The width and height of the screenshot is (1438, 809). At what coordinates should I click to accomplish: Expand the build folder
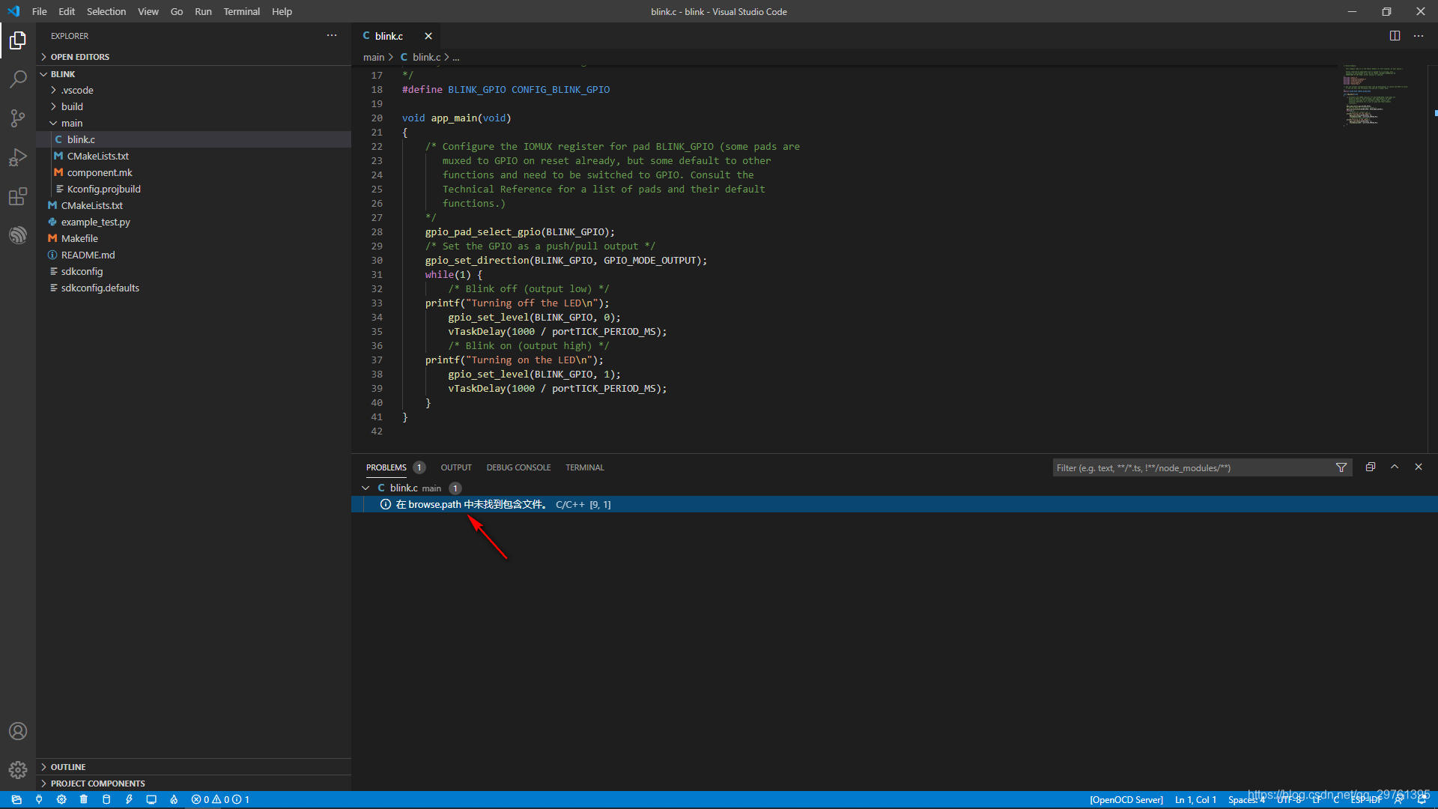click(193, 106)
